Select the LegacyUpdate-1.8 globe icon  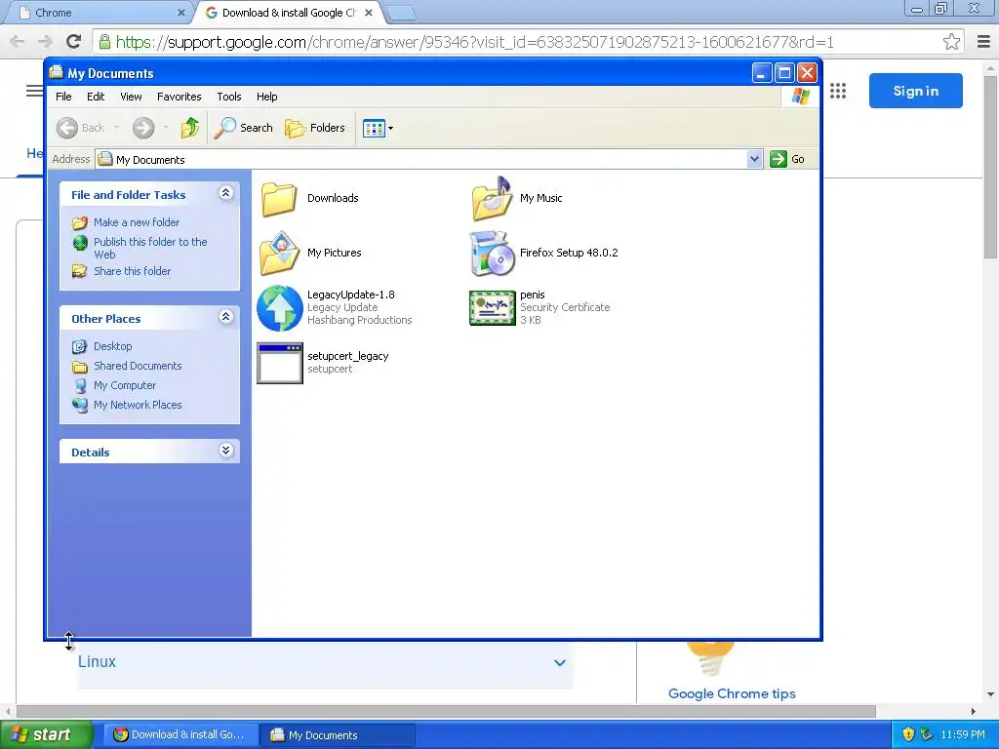(279, 308)
